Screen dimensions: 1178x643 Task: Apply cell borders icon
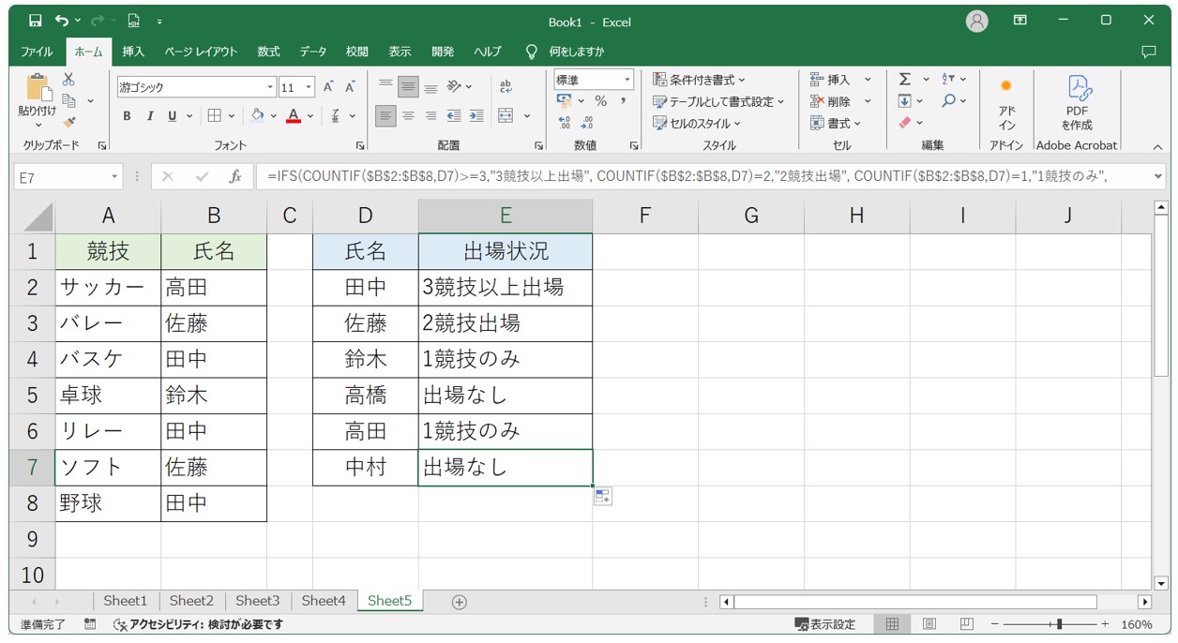point(214,116)
